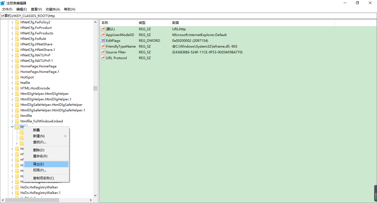
Task: Open submenu arrow of 新建(N)
Action: (x=65, y=136)
